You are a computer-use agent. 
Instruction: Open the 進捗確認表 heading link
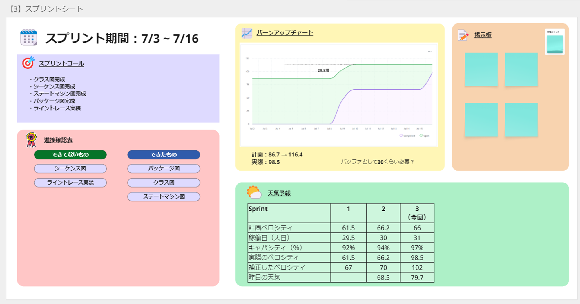(x=58, y=140)
